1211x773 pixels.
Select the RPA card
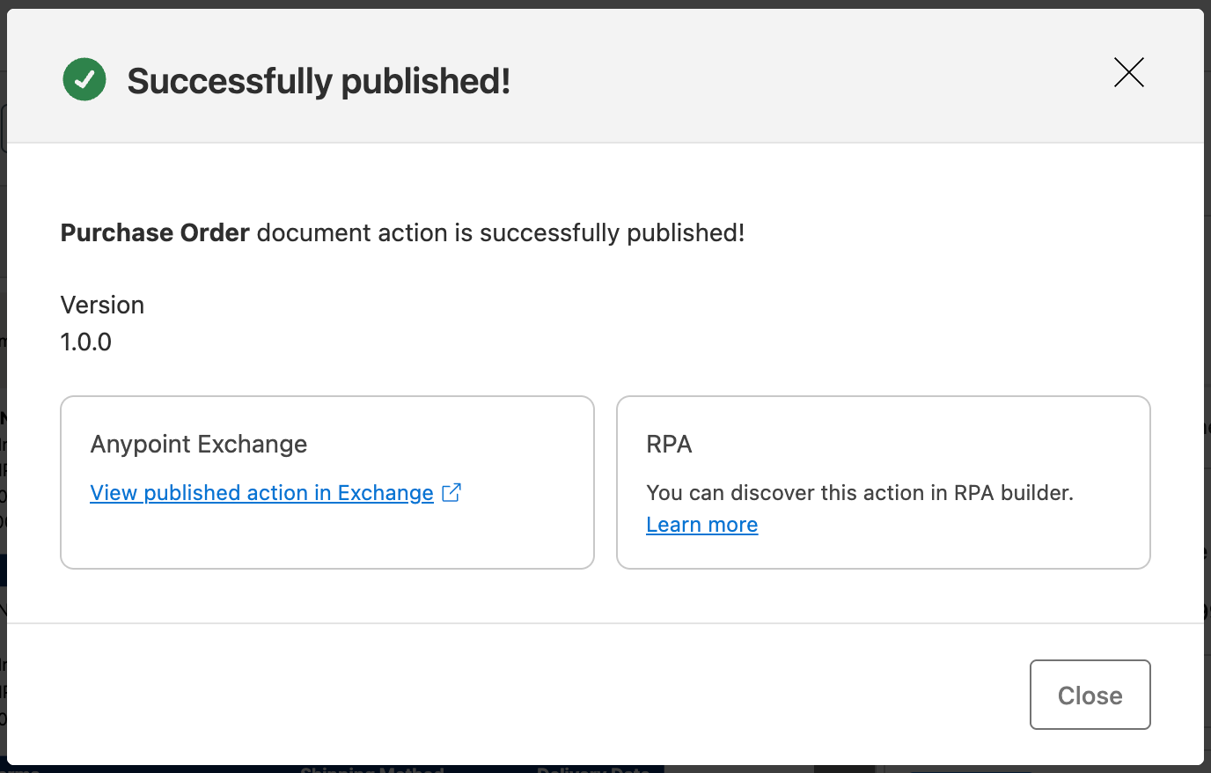(883, 482)
